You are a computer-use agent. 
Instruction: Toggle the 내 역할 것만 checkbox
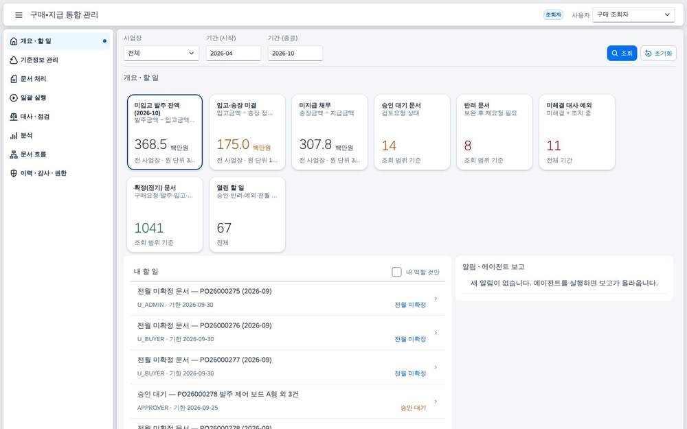(x=396, y=272)
